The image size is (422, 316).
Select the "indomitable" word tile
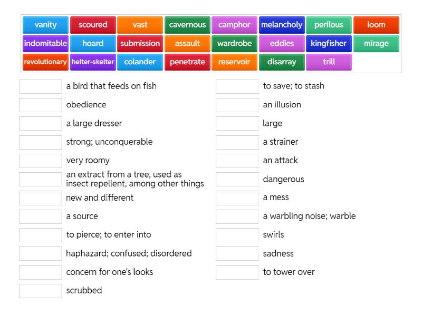[x=45, y=44]
